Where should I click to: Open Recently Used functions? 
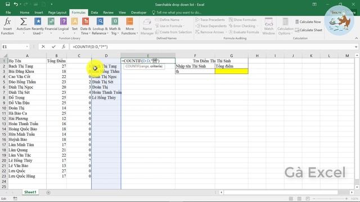click(38, 26)
